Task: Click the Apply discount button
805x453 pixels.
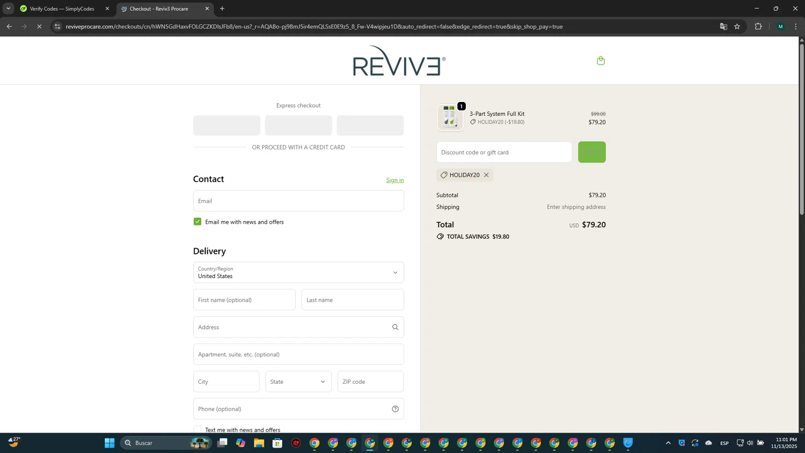Action: click(592, 152)
